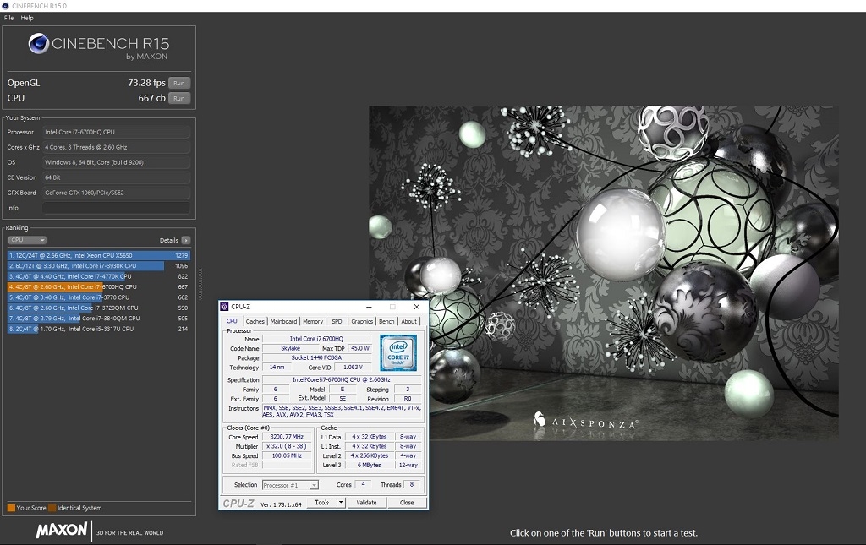The height and width of the screenshot is (545, 866).
Task: Open the Tools dropdown arrow in CPU-Z
Action: click(342, 503)
